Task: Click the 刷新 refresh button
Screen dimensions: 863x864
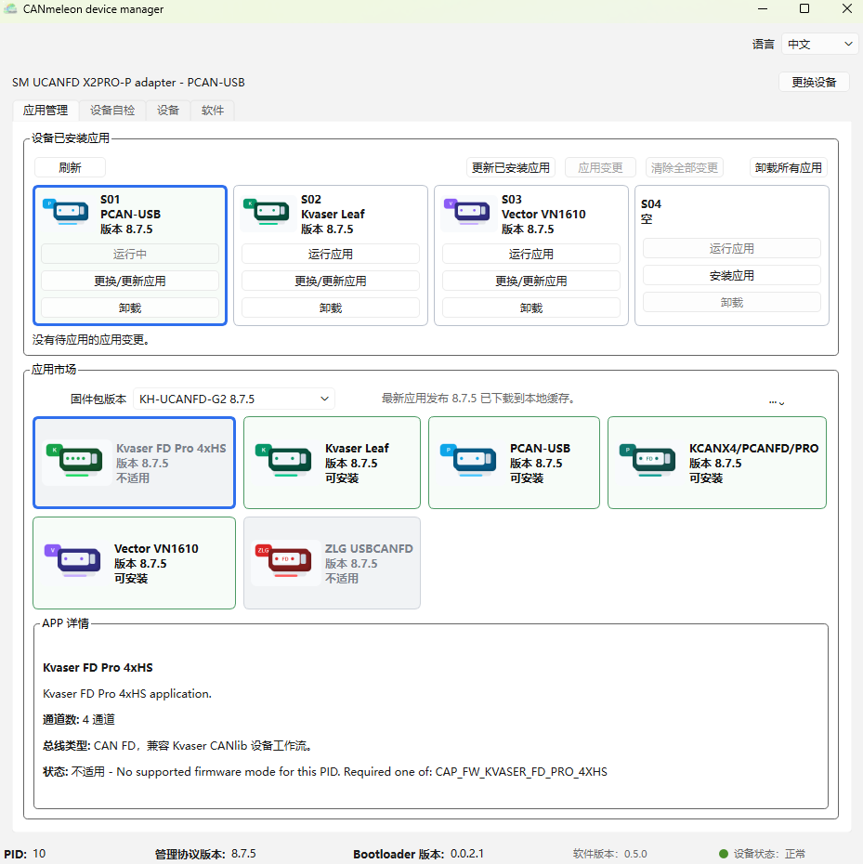Action: pos(70,167)
